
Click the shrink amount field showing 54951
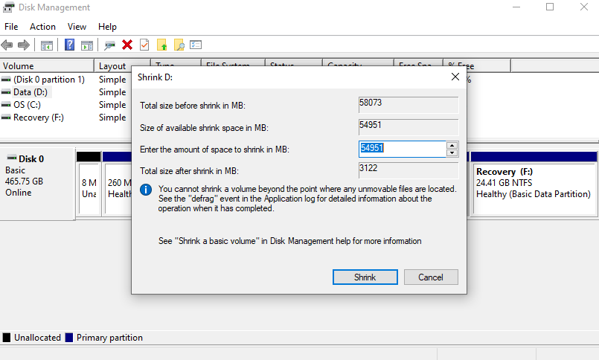403,149
